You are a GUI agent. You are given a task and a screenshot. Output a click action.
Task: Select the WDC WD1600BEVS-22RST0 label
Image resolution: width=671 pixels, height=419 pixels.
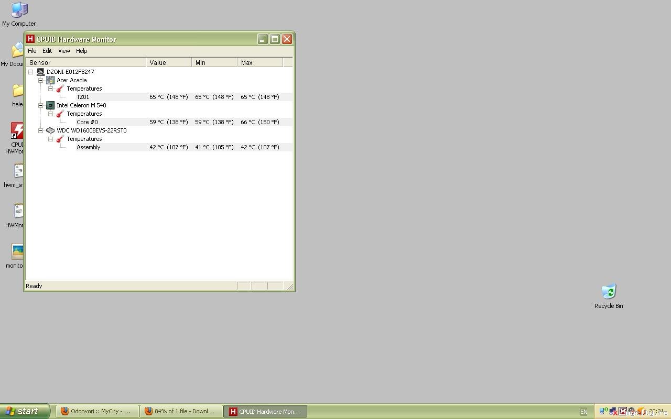92,130
